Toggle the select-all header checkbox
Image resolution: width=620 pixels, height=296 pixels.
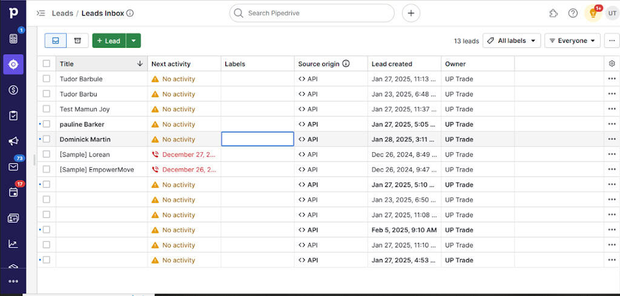tap(47, 63)
